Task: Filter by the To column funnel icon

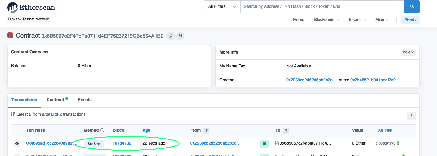Action: tap(286, 130)
